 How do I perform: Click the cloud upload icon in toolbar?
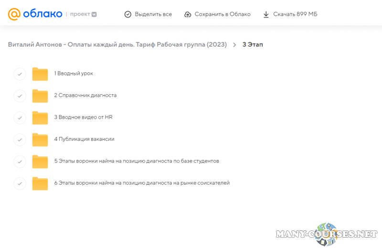tap(188, 14)
